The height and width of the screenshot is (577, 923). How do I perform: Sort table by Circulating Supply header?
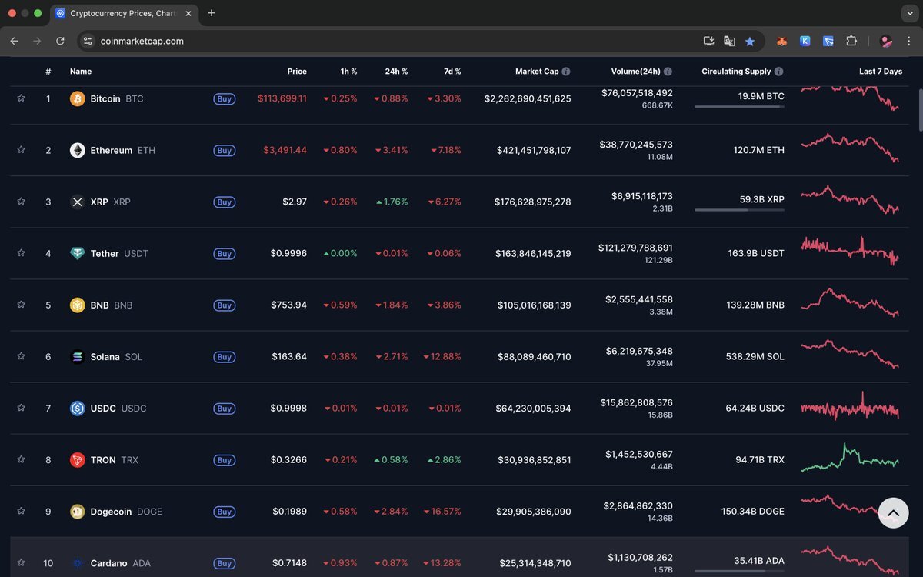click(736, 72)
